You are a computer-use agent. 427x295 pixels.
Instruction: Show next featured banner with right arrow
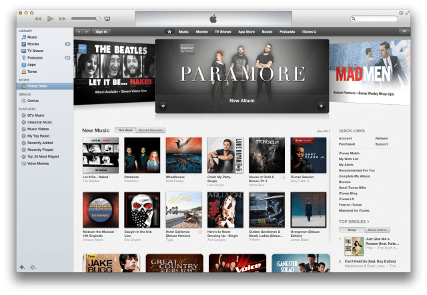[x=321, y=106]
